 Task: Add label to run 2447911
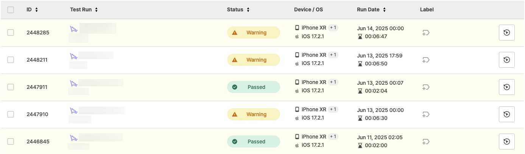click(426, 87)
